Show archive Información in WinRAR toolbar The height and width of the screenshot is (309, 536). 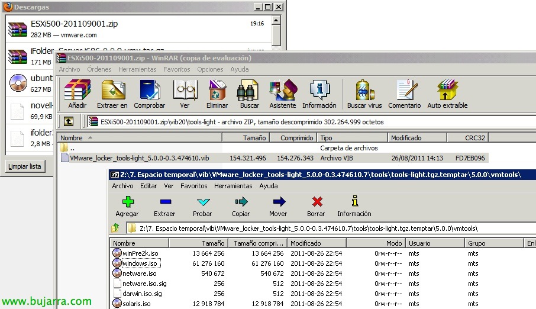[319, 91]
